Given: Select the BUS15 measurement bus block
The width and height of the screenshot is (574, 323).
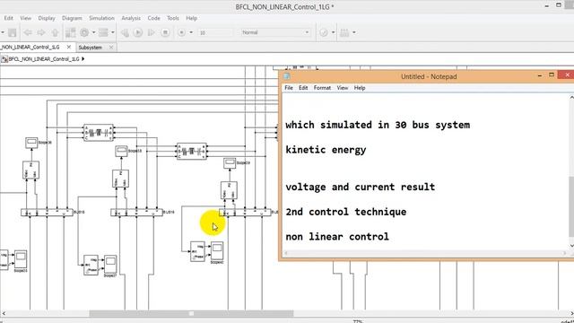Looking at the screenshot, I should [x=48, y=213].
